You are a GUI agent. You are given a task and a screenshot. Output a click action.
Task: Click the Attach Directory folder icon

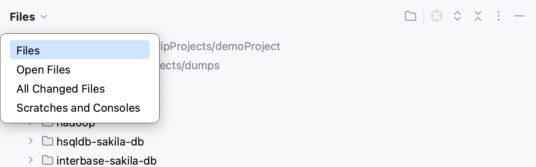coord(411,16)
